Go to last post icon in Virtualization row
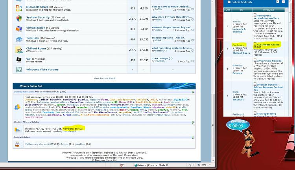Image resolution: width=295 pixels, height=170 pixels. tap(192, 30)
